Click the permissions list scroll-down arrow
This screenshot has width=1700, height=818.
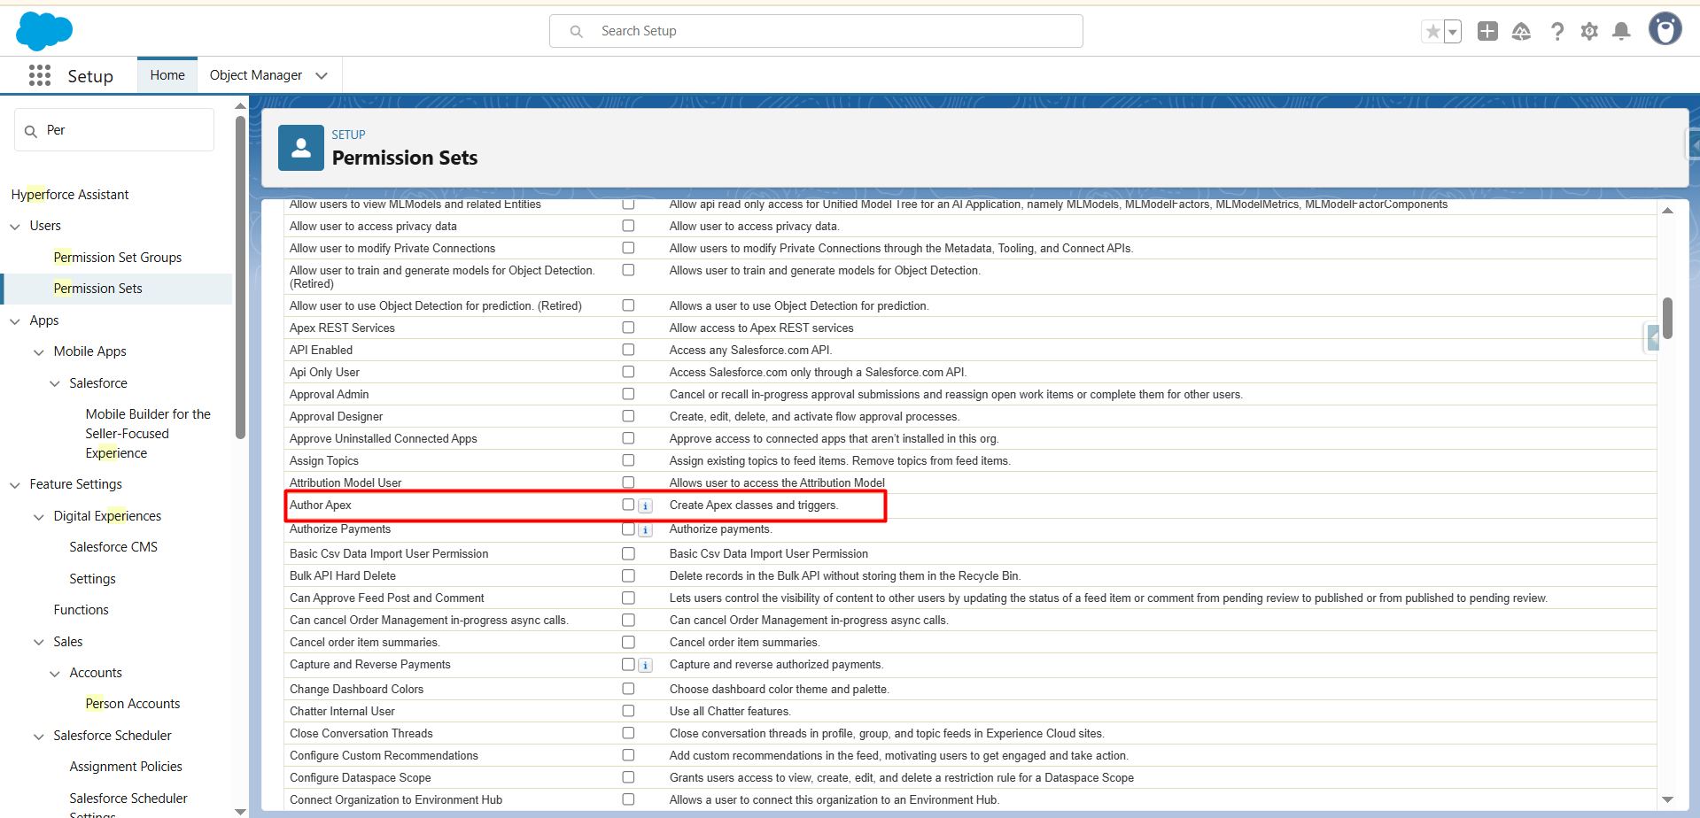(1667, 799)
